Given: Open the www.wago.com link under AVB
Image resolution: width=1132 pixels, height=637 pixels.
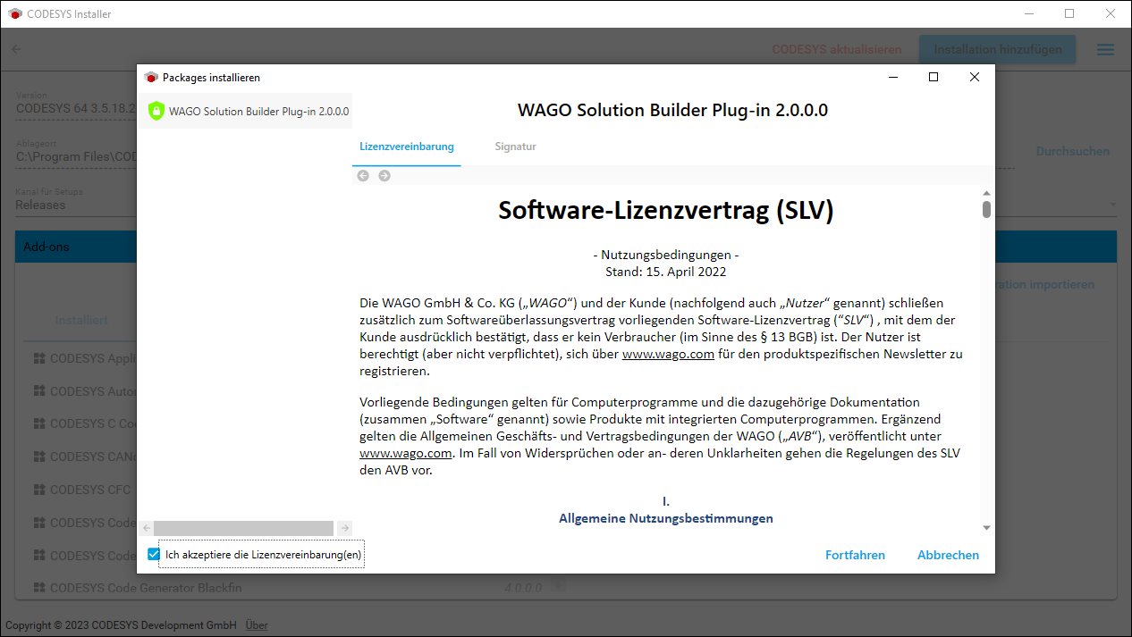Looking at the screenshot, I should point(405,453).
